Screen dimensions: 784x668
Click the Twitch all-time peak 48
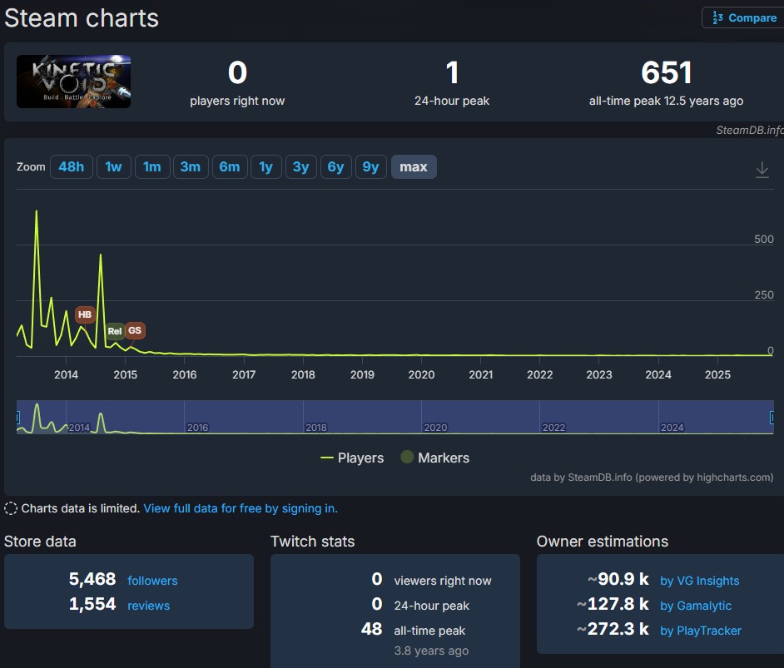coord(371,629)
